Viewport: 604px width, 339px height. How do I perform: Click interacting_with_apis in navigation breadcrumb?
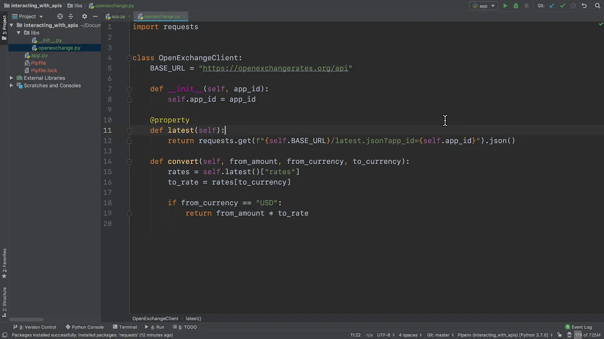(33, 6)
